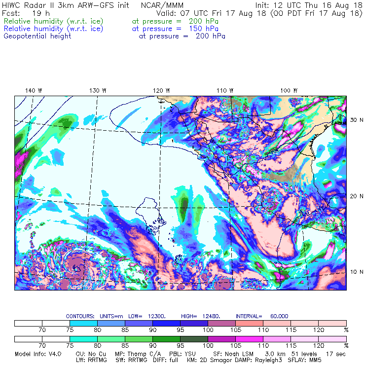Click the '120 W' longitude label
Screen dimensions: 365x365
[x=161, y=91]
